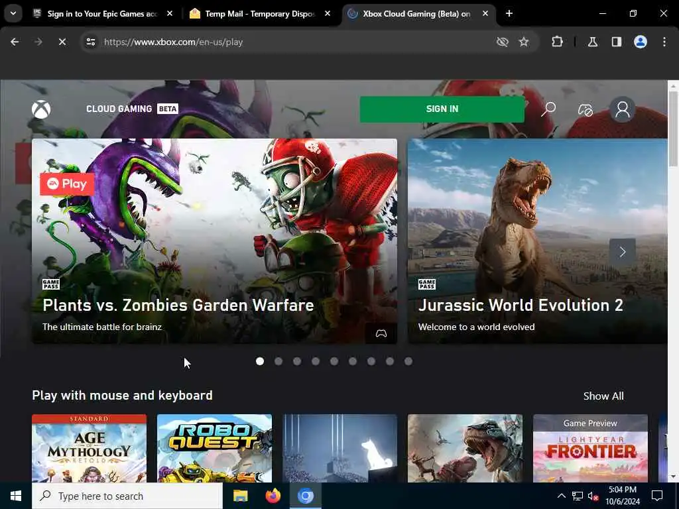Click the Xbox logo icon
The width and height of the screenshot is (679, 509).
click(x=41, y=109)
